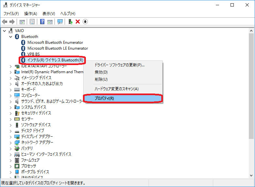Click the vertical scrollbar thumb
The image size is (255, 187).
click(x=251, y=86)
